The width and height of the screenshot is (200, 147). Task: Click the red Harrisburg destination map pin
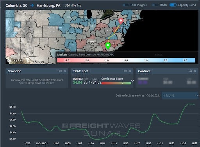(121, 21)
